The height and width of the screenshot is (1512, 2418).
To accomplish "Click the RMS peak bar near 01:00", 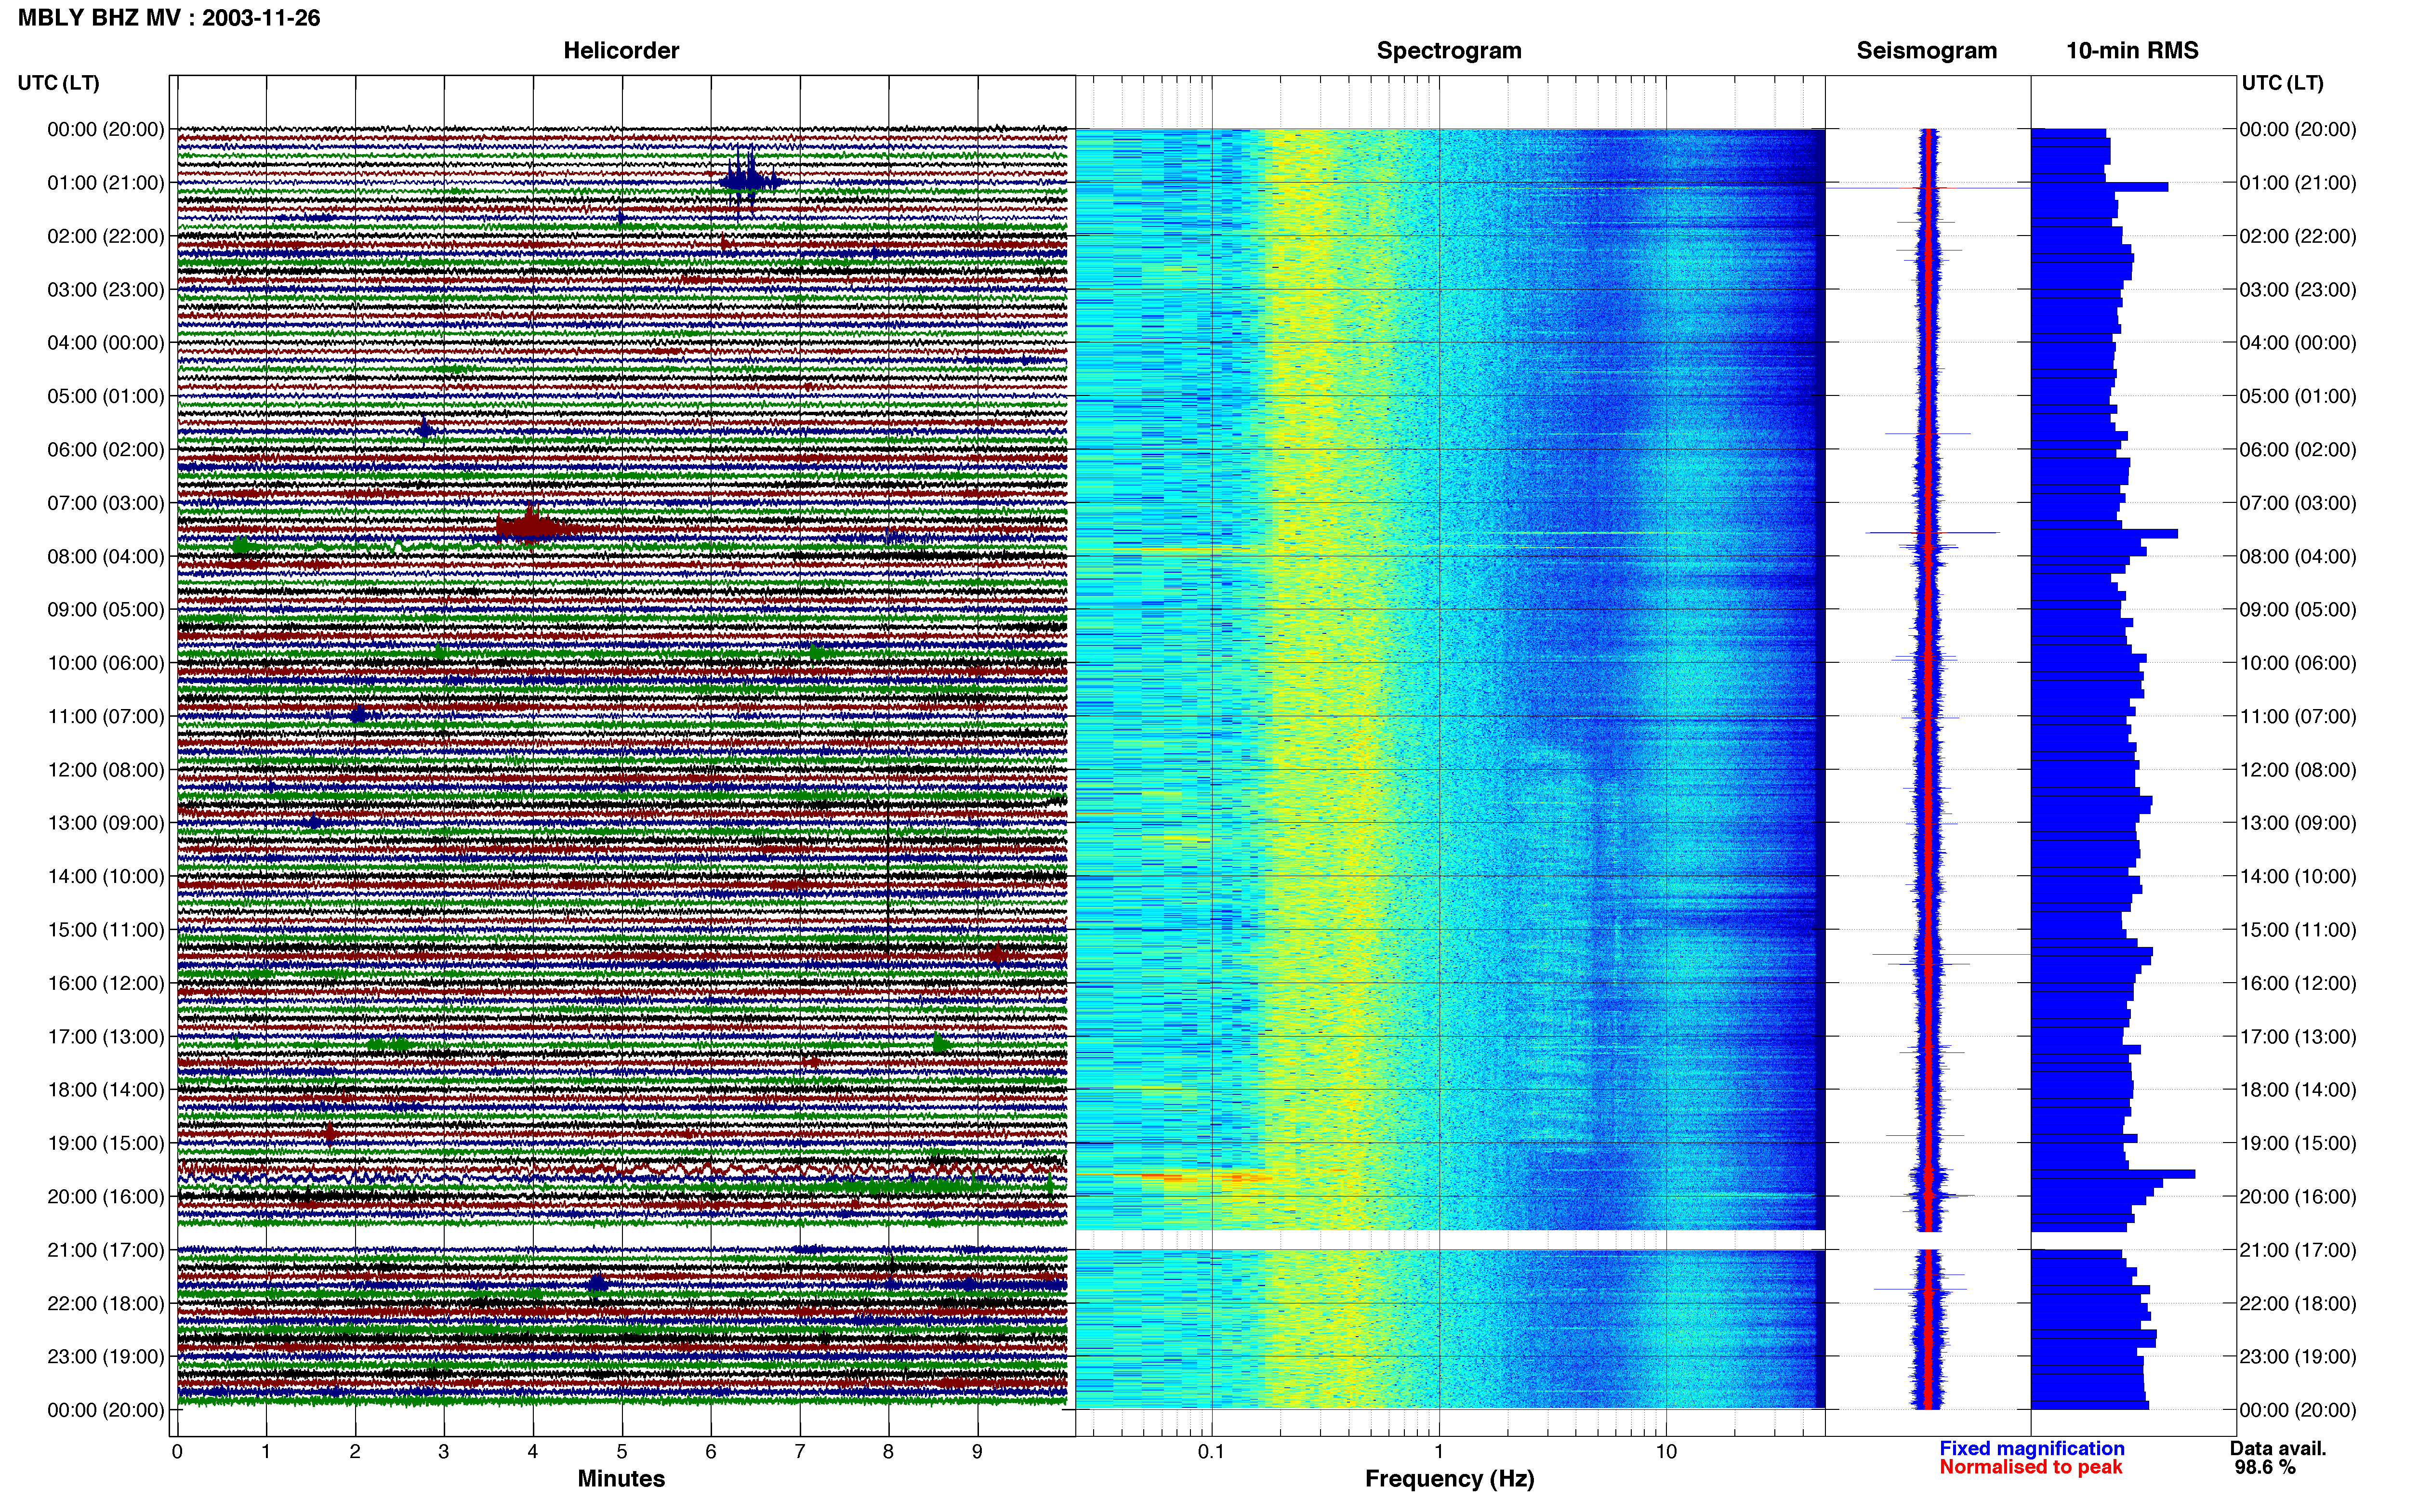I will [x=2099, y=187].
